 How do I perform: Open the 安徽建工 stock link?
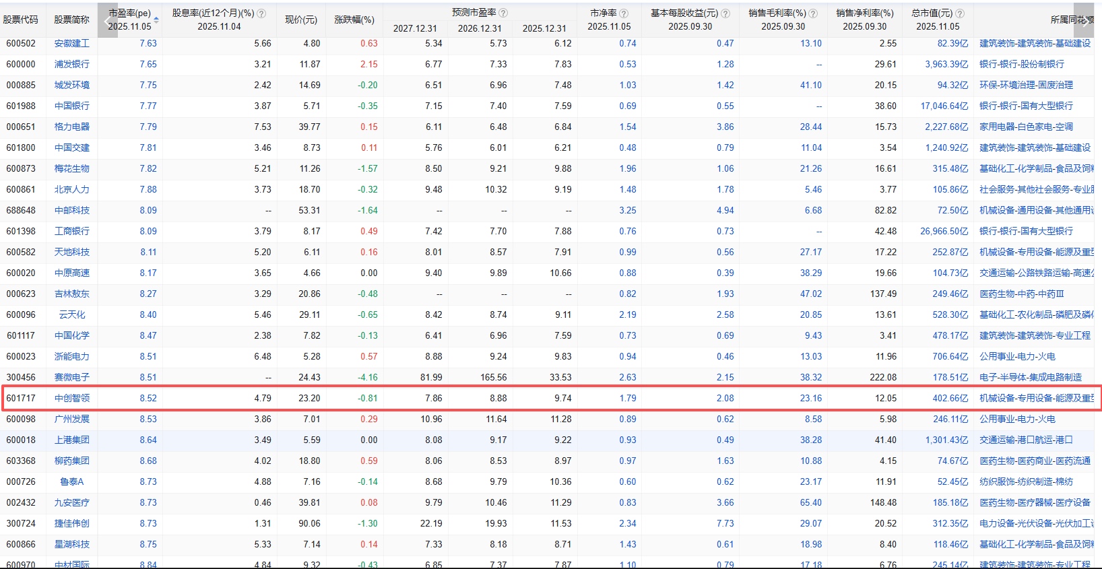pyautogui.click(x=72, y=43)
